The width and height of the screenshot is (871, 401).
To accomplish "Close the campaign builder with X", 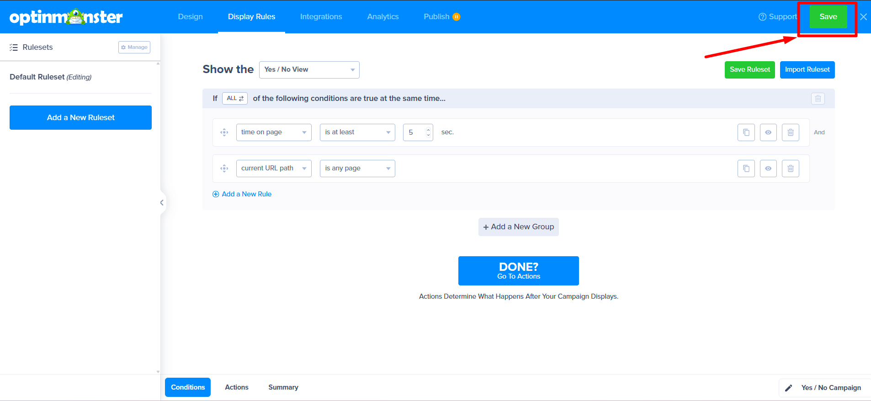I will [863, 17].
